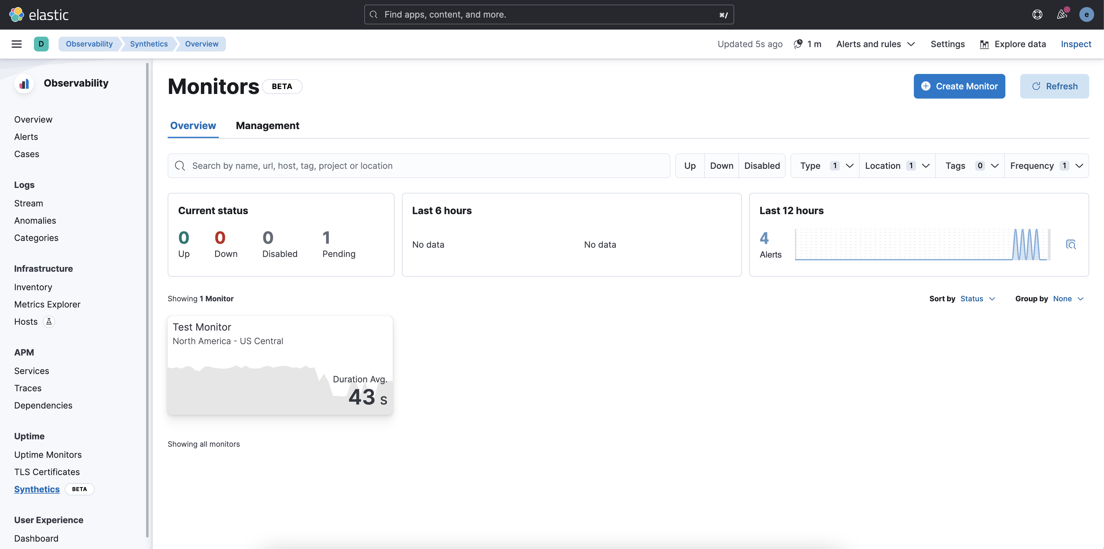Viewport: 1104px width, 549px height.
Task: Click the green D space avatar
Action: pyautogui.click(x=41, y=44)
